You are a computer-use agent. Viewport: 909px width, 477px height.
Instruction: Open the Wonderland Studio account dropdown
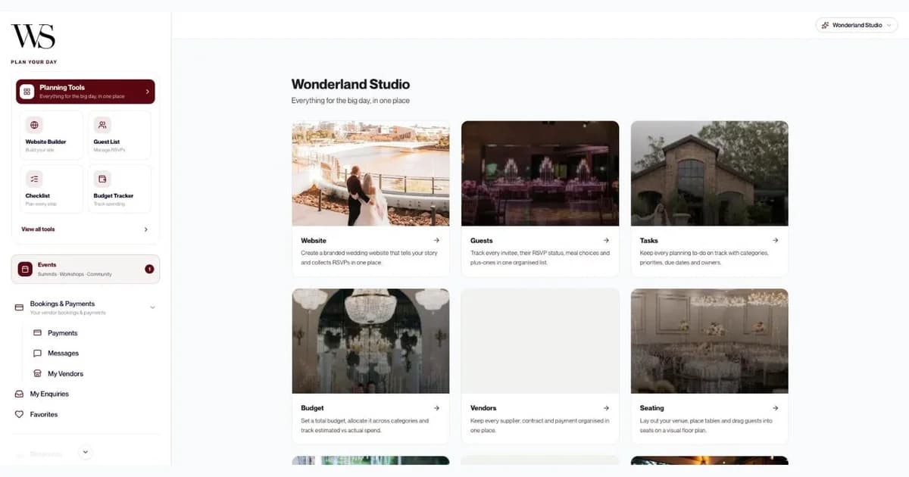[x=857, y=25]
